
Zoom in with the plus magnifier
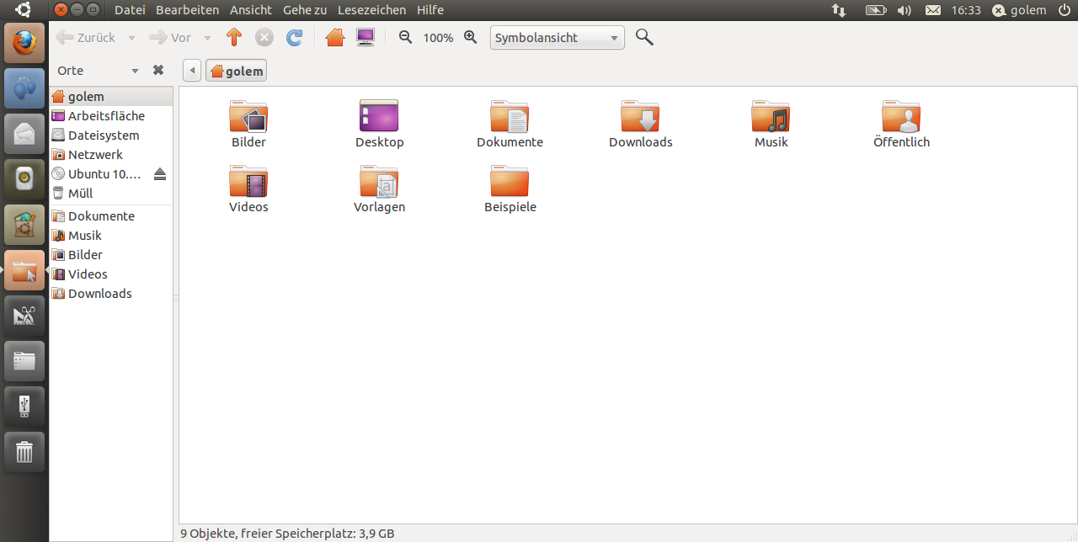click(x=471, y=38)
